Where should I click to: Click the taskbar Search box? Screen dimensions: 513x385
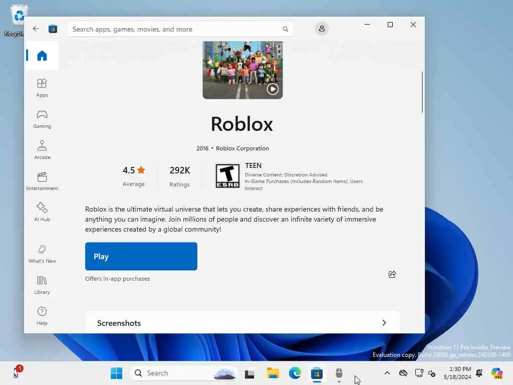[184, 373]
